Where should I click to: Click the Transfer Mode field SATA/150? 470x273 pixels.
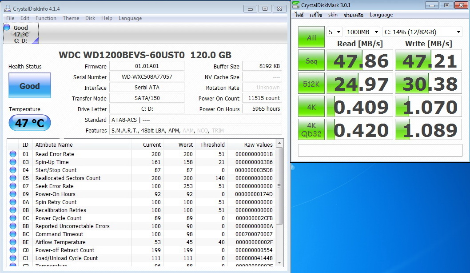coord(147,98)
